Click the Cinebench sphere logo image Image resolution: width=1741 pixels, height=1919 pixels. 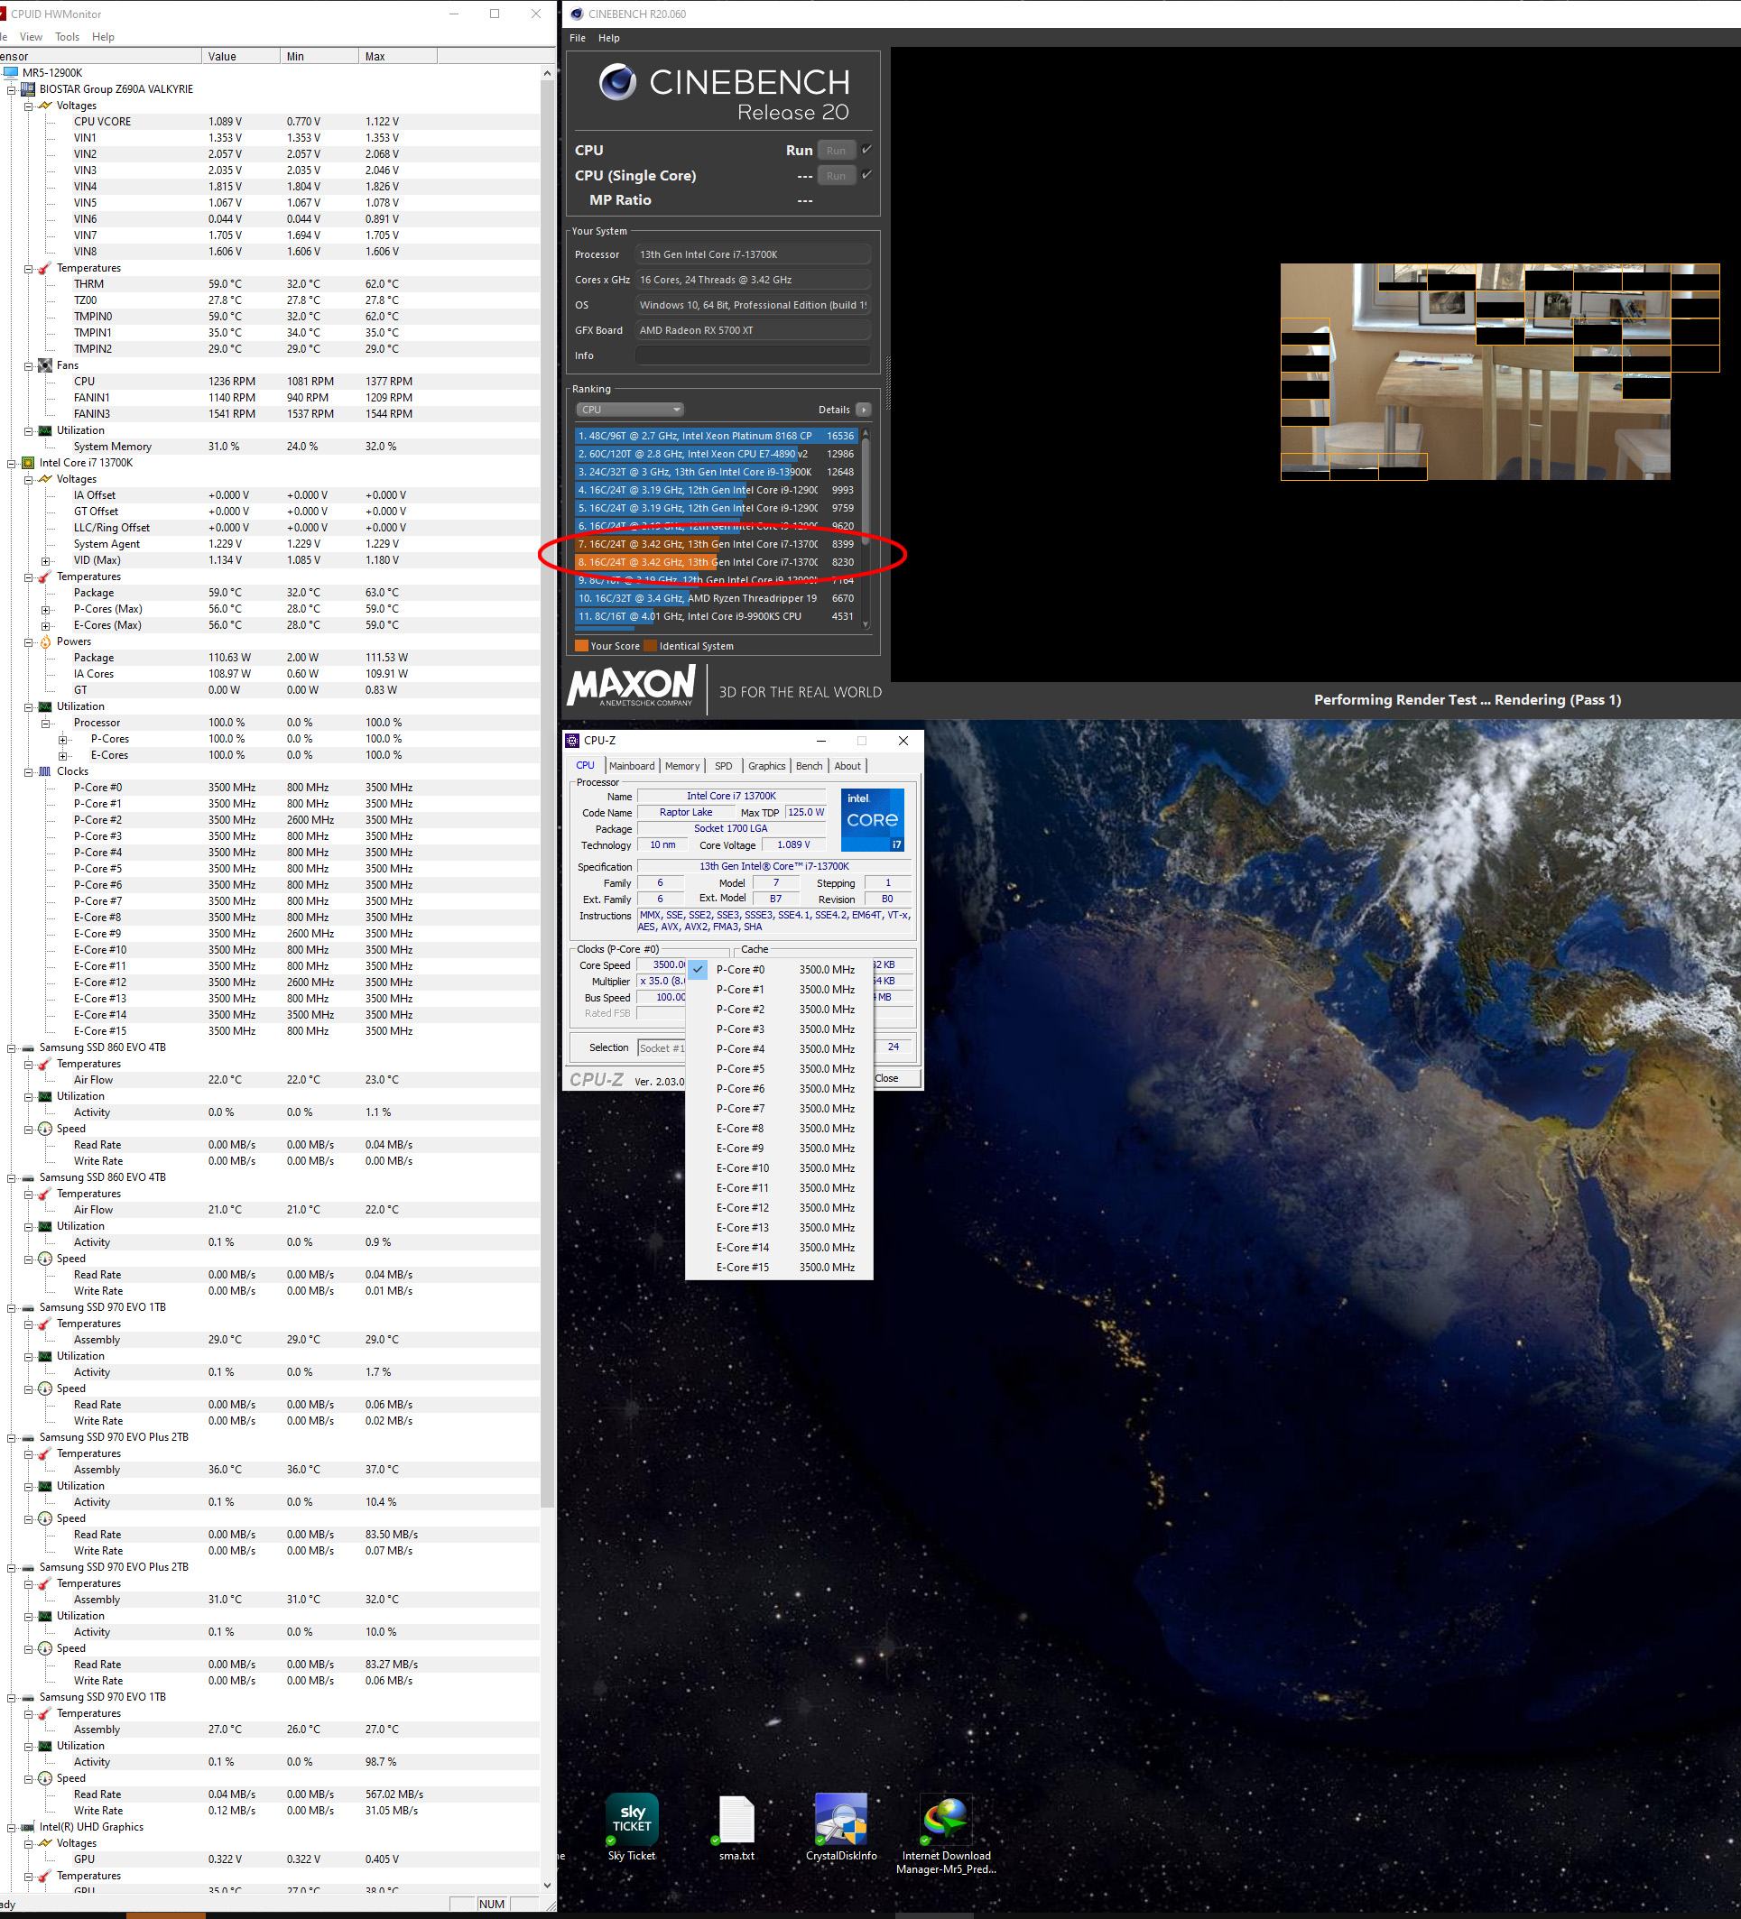point(617,83)
